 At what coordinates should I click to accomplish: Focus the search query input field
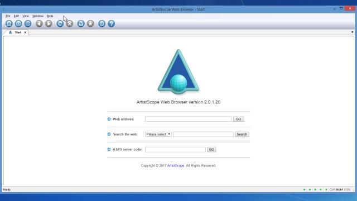[203, 134]
